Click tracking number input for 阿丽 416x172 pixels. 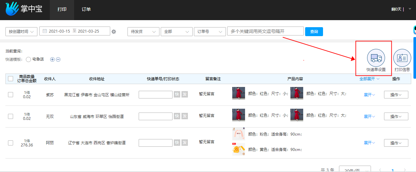tap(156, 143)
